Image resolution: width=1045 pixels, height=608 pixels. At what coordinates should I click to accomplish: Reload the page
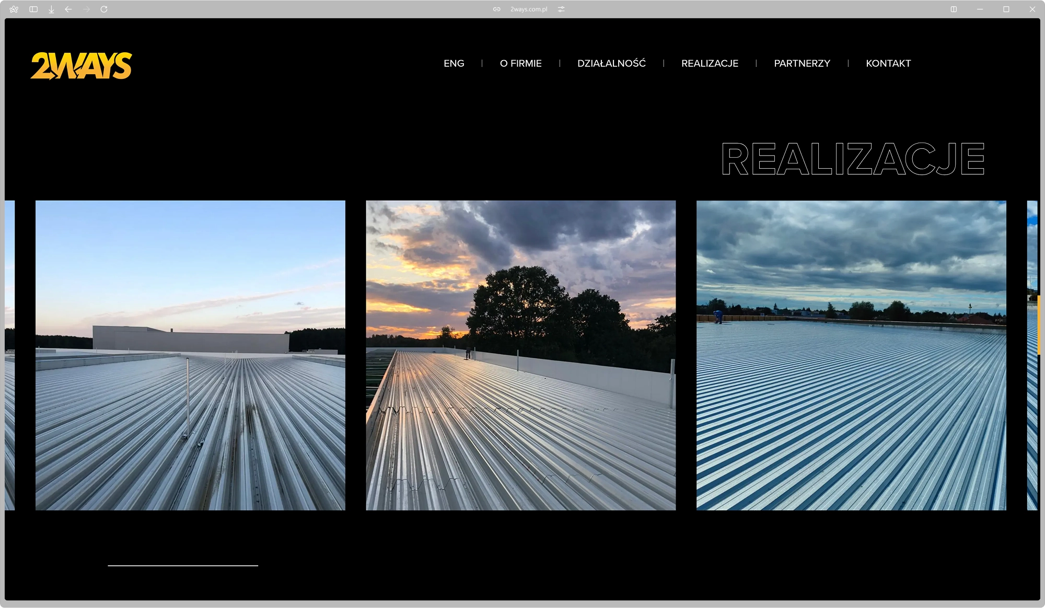pyautogui.click(x=104, y=9)
